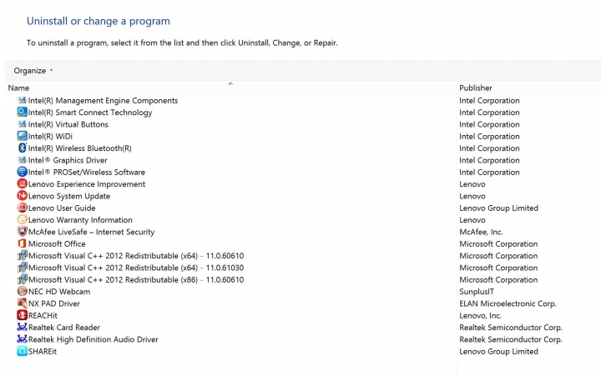Screen dimensions: 601x376
Task: Open the Organize dropdown menu
Action: [33, 71]
